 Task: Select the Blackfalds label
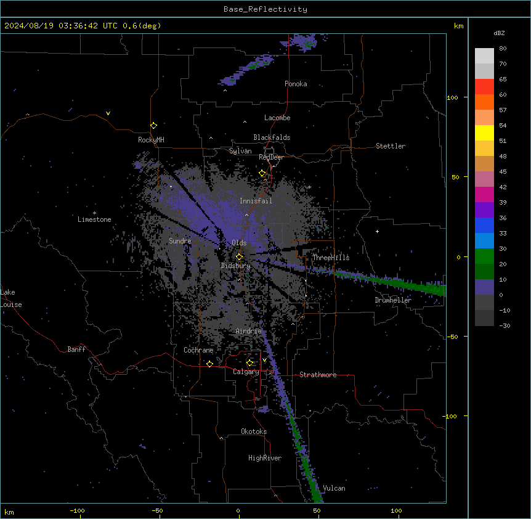click(x=272, y=137)
